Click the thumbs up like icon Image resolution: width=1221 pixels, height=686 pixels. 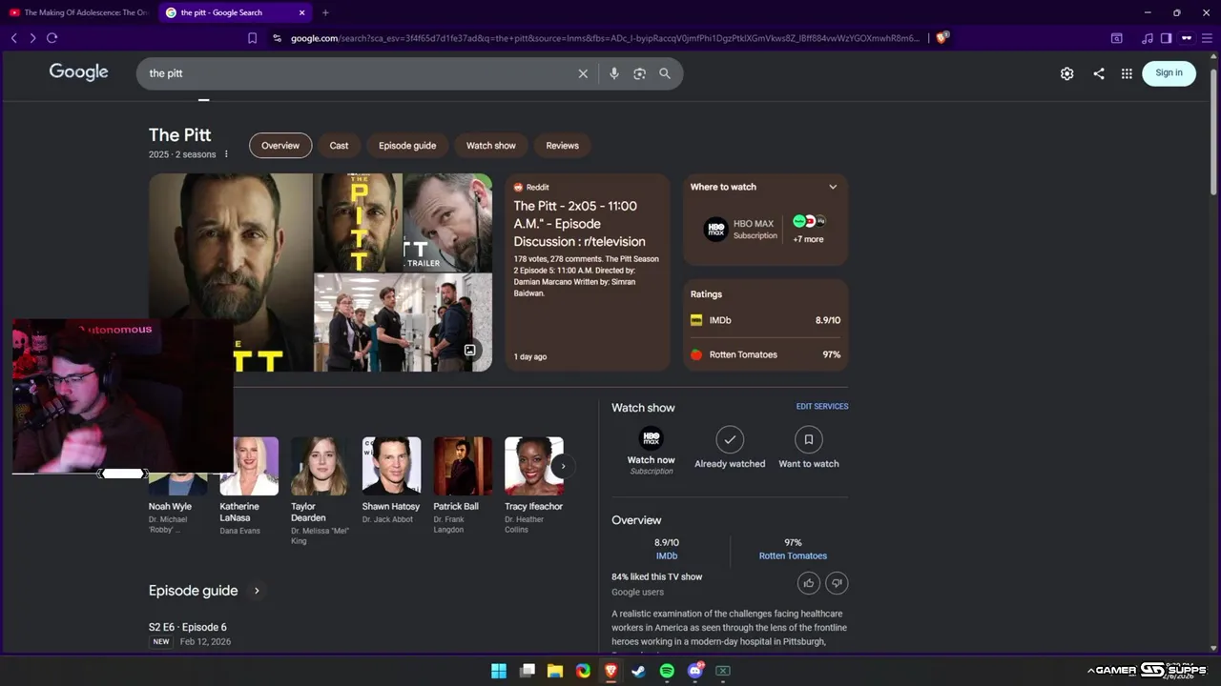coord(808,583)
